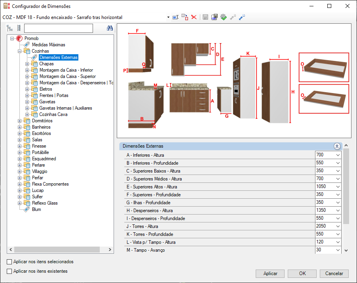Select Cozinhas Cava tree item
Image resolution: width=357 pixels, height=283 pixels.
(x=53, y=114)
